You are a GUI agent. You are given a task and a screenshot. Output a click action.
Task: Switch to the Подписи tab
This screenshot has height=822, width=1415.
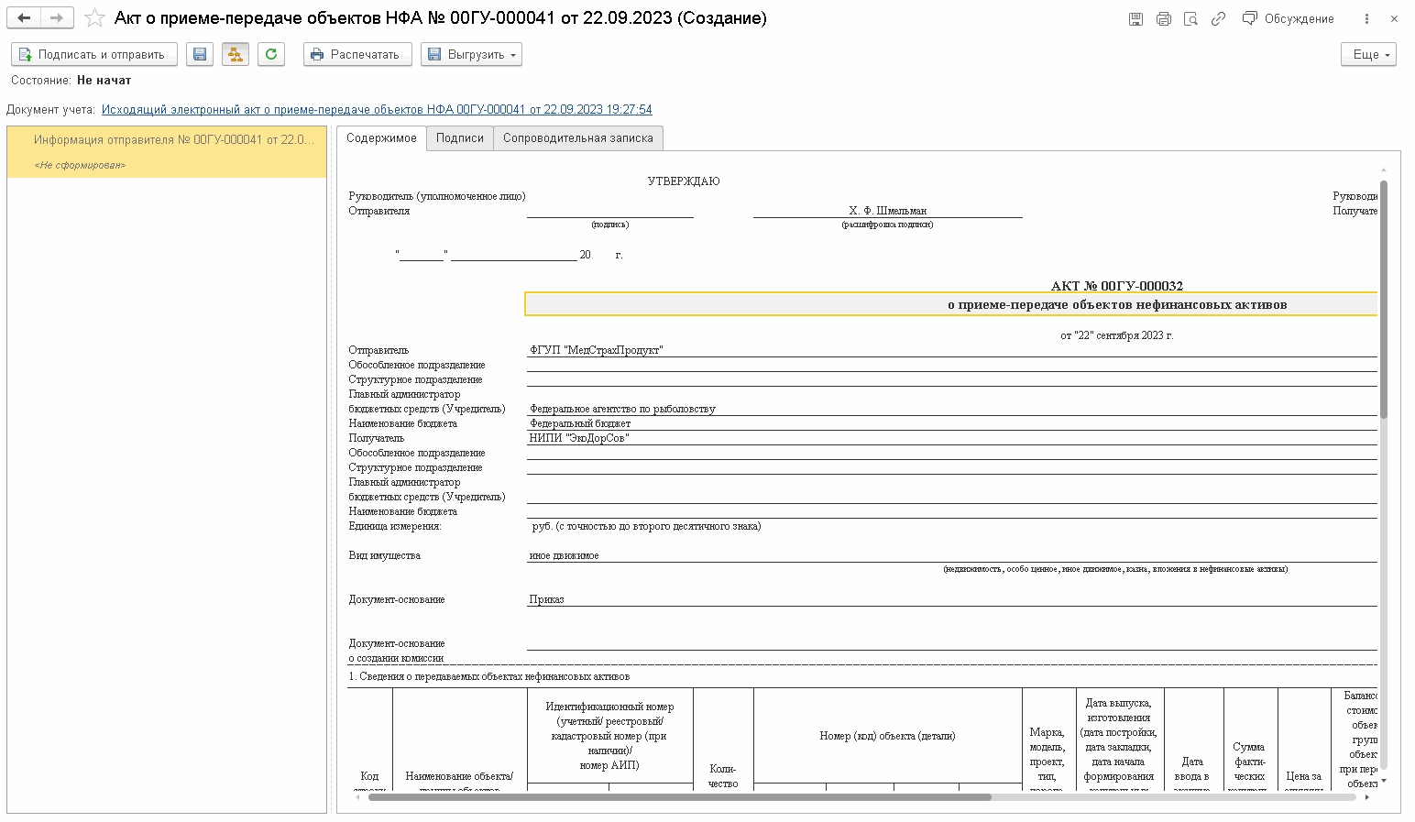tap(460, 138)
